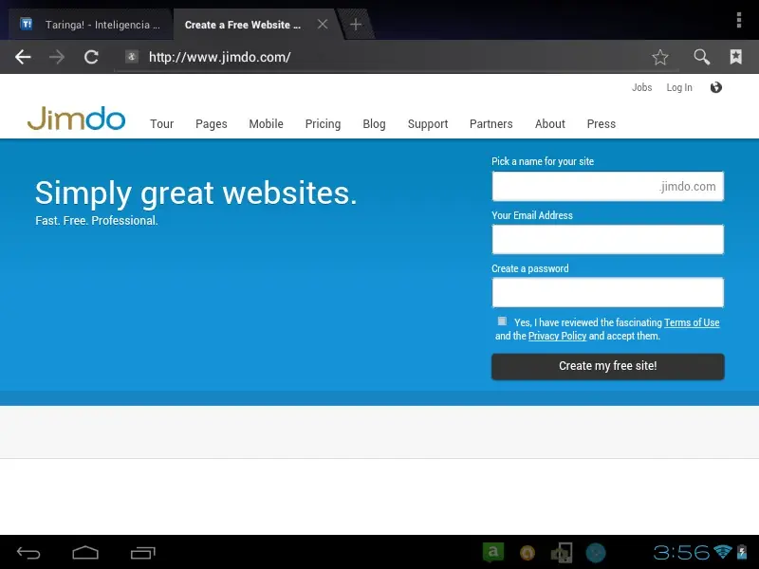Open the browser overflow menu dots

pyautogui.click(x=739, y=20)
